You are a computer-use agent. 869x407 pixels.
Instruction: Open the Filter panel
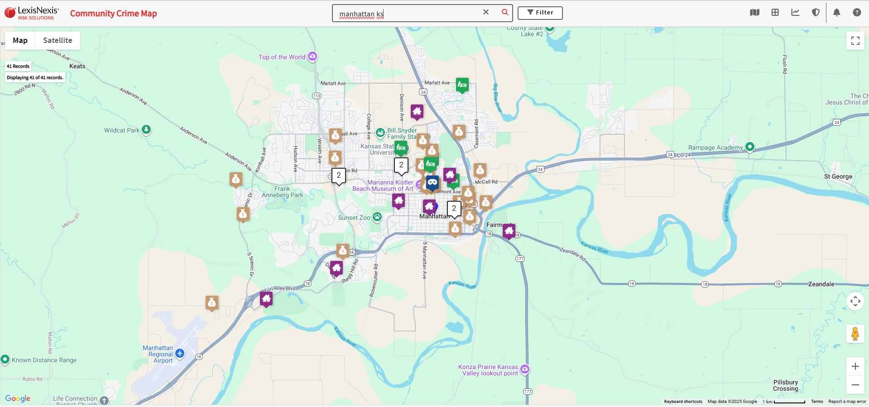540,13
